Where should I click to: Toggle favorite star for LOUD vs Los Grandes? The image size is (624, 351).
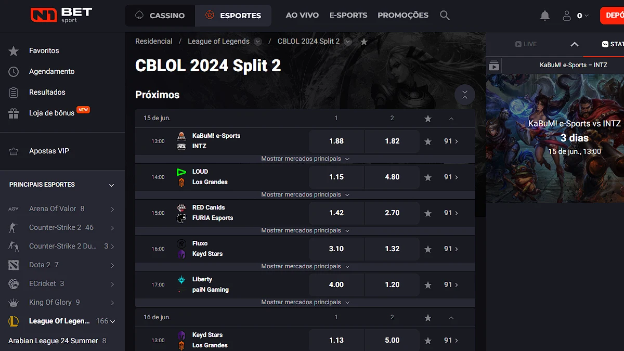[x=428, y=177]
